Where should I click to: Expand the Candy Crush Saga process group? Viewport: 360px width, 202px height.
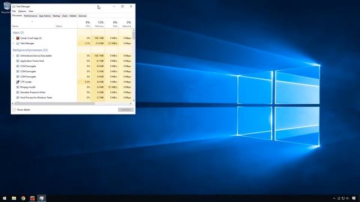click(x=13, y=38)
